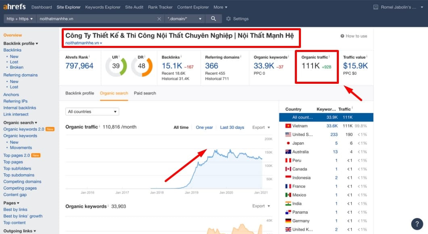Select the Organic search tab

point(114,93)
